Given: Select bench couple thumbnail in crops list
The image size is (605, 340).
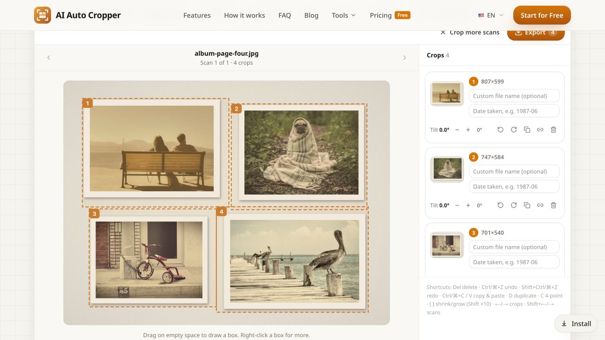Looking at the screenshot, I should coord(447,93).
